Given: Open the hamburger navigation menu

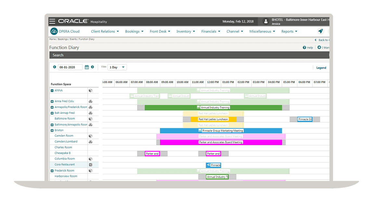Looking at the screenshot, I should 52,21.
